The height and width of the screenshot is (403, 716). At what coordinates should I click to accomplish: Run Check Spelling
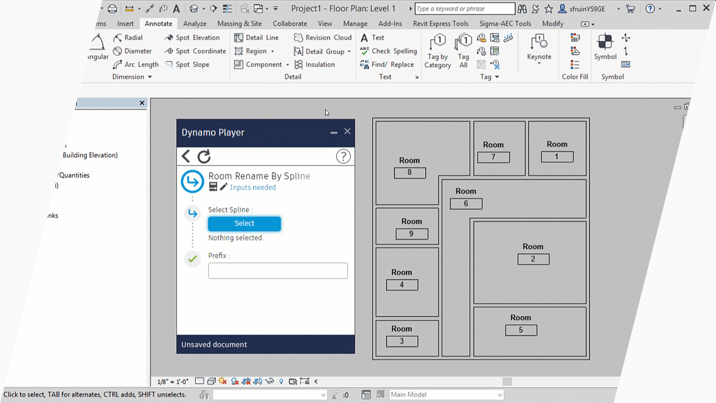pyautogui.click(x=388, y=51)
